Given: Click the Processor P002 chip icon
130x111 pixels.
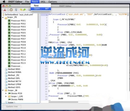Looking at the screenshot, I should 9,24.
